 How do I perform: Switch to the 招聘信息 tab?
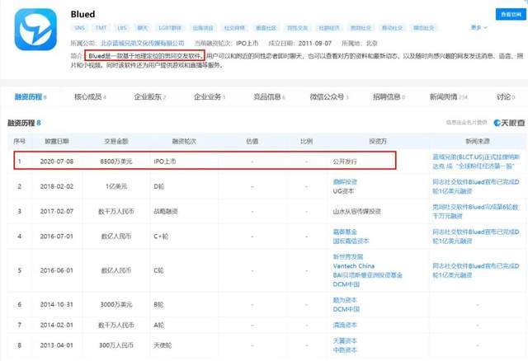point(389,97)
